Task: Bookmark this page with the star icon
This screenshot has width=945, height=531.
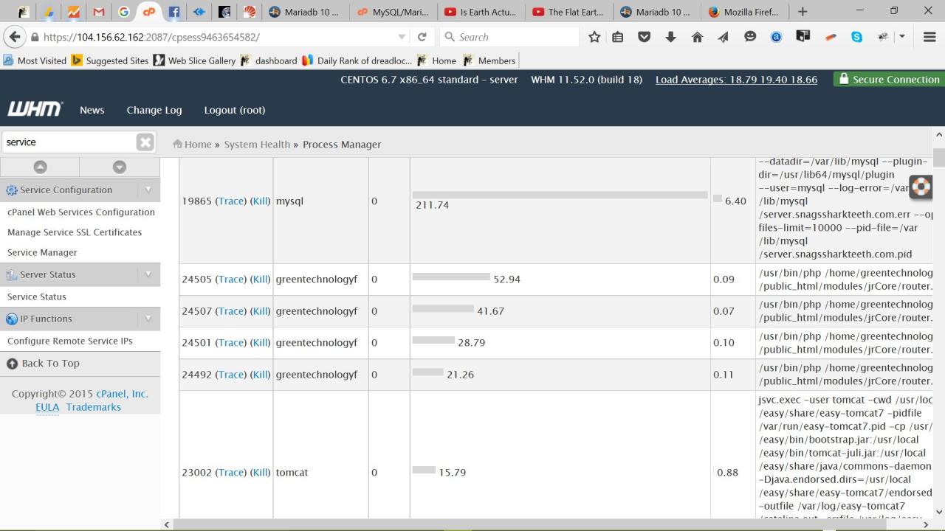Action: point(594,37)
